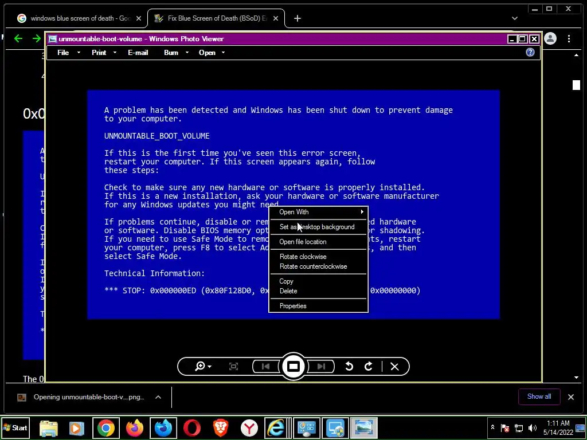Expand the File menu dropdown arrow
The width and height of the screenshot is (587, 440).
click(x=79, y=53)
